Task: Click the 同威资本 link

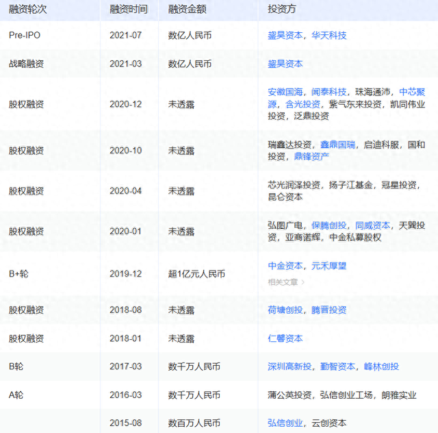Action: pyautogui.click(x=373, y=225)
